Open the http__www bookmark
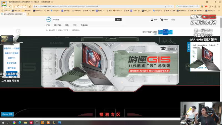The height and width of the screenshot is (125, 222). (x=147, y=11)
